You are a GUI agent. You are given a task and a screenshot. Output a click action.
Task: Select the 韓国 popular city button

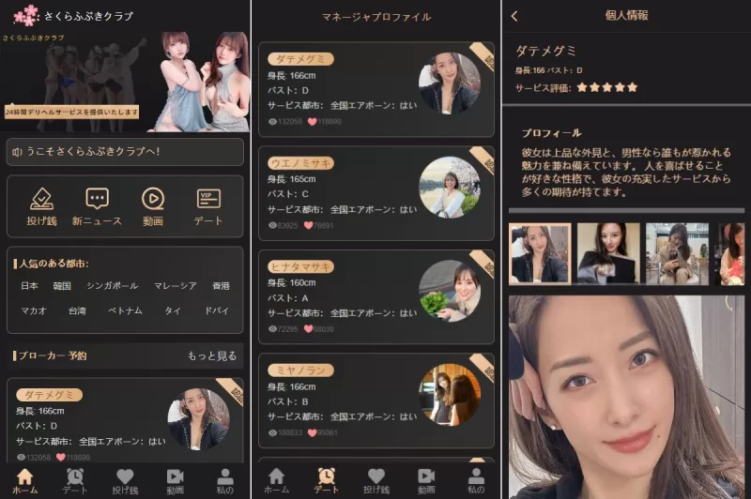click(63, 286)
